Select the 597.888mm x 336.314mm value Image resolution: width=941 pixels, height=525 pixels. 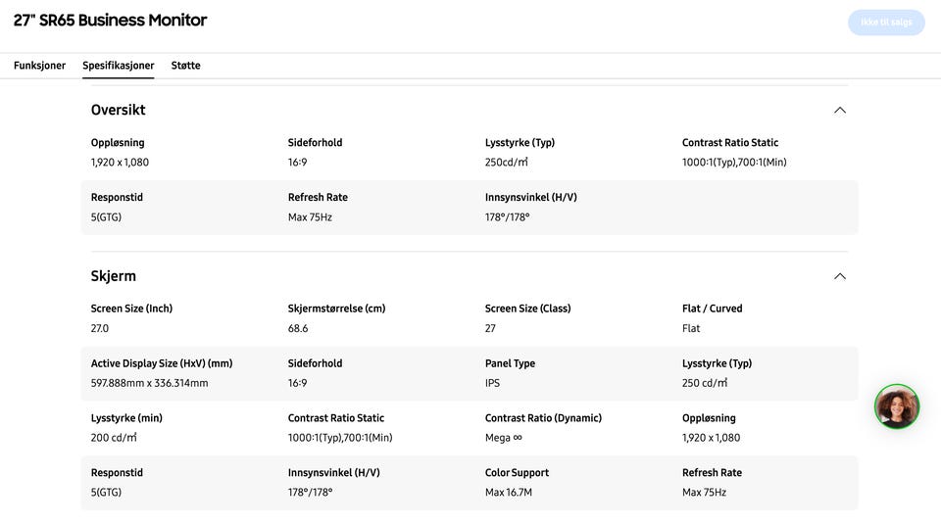pos(149,383)
